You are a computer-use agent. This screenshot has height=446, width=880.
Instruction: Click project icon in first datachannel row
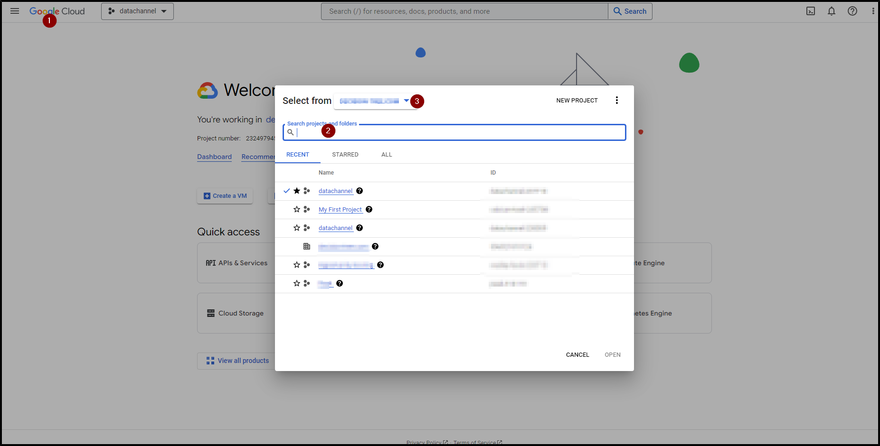pos(307,191)
